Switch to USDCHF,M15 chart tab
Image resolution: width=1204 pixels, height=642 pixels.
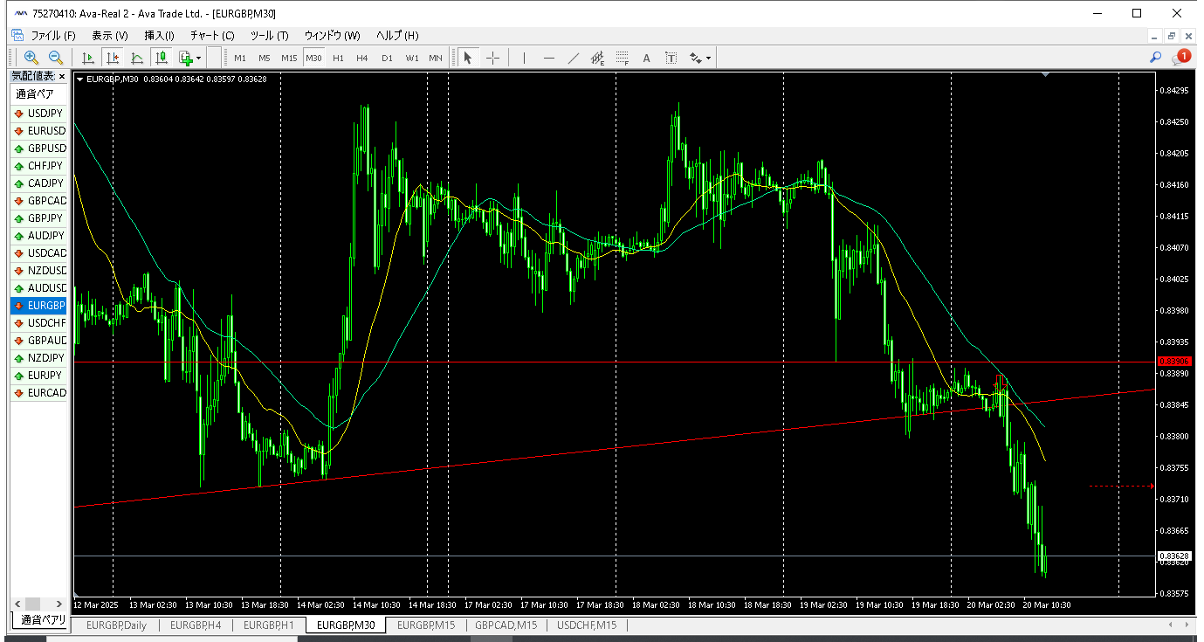tap(587, 625)
